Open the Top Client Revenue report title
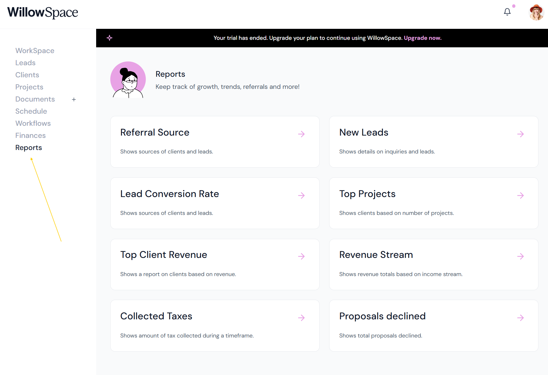The image size is (548, 375). click(164, 255)
